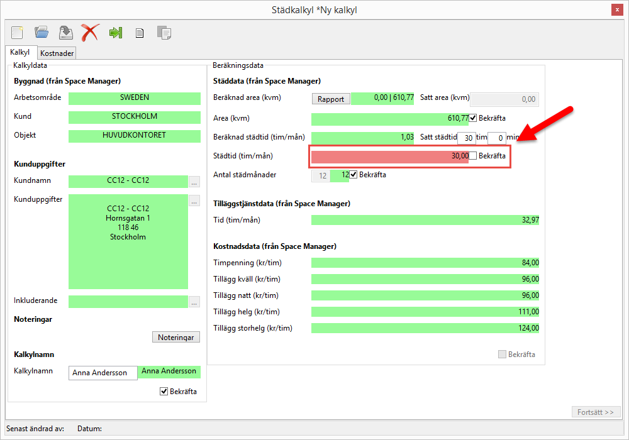
Task: Click the Kalkylnamn text input field
Action: coord(103,373)
